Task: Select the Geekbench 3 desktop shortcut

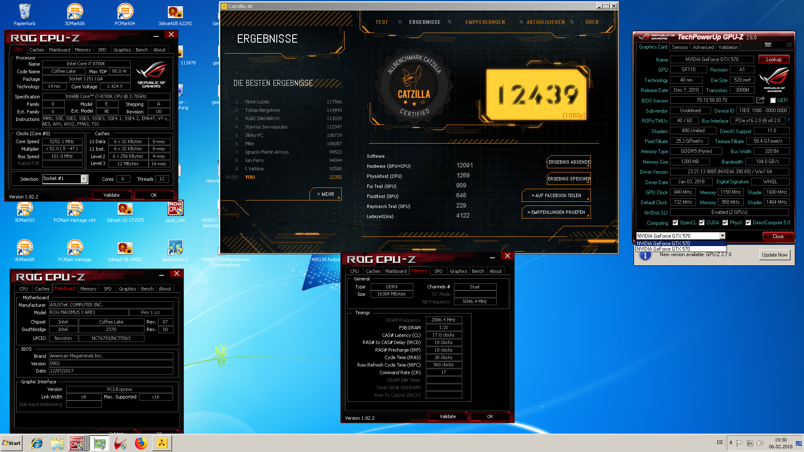Action: 175,250
